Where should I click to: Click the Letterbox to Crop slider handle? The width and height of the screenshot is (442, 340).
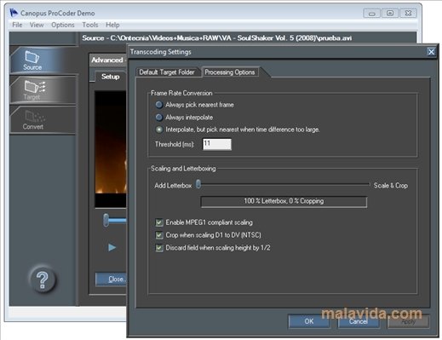198,184
